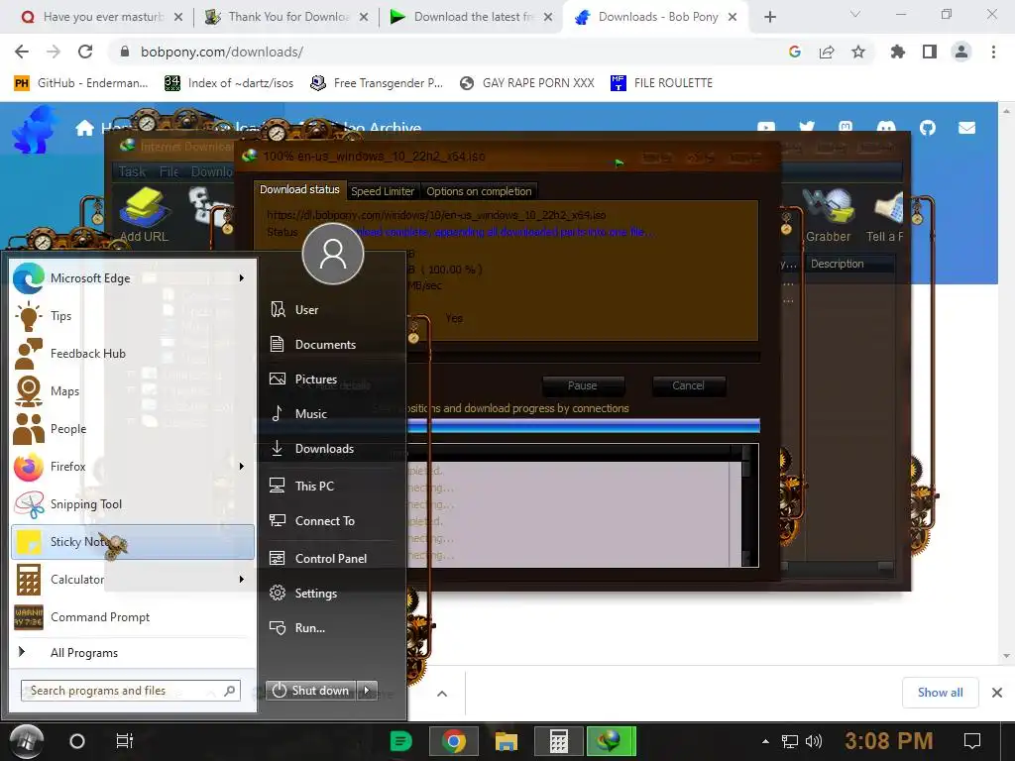
Task: Open Index of ~dartz/isos bookmark
Action: [229, 83]
